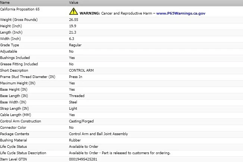Click the Life Cycle Status label
The image size is (243, 162).
pos(13,147)
